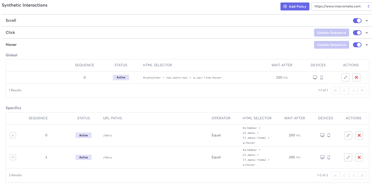372x185 pixels.
Task: Expand the Click section chevron
Action: tap(367, 32)
